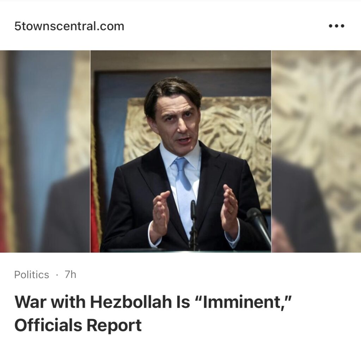The image size is (361, 339).
Task: Tap the article photo of the speaker
Action: 181,151
